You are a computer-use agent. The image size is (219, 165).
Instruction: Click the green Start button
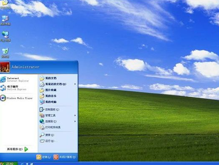(x=9, y=163)
